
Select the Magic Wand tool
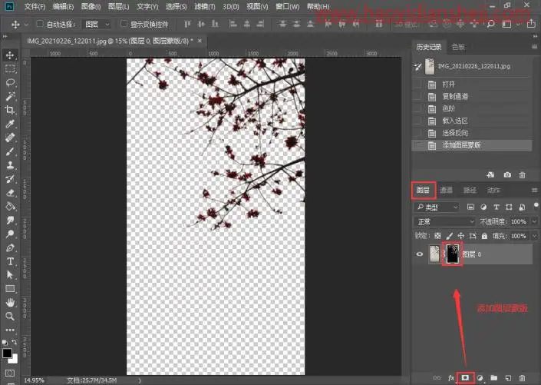point(10,96)
